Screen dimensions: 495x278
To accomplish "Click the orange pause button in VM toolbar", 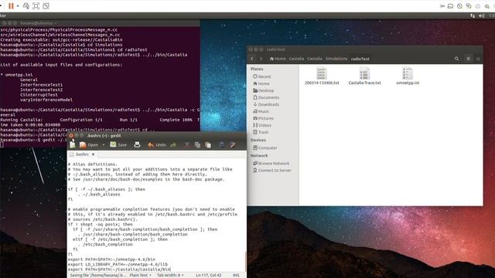I will (x=11, y=6).
